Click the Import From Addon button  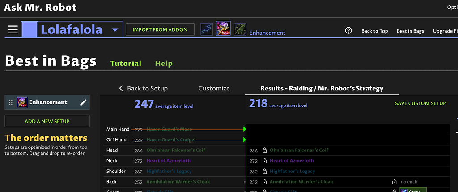click(160, 30)
